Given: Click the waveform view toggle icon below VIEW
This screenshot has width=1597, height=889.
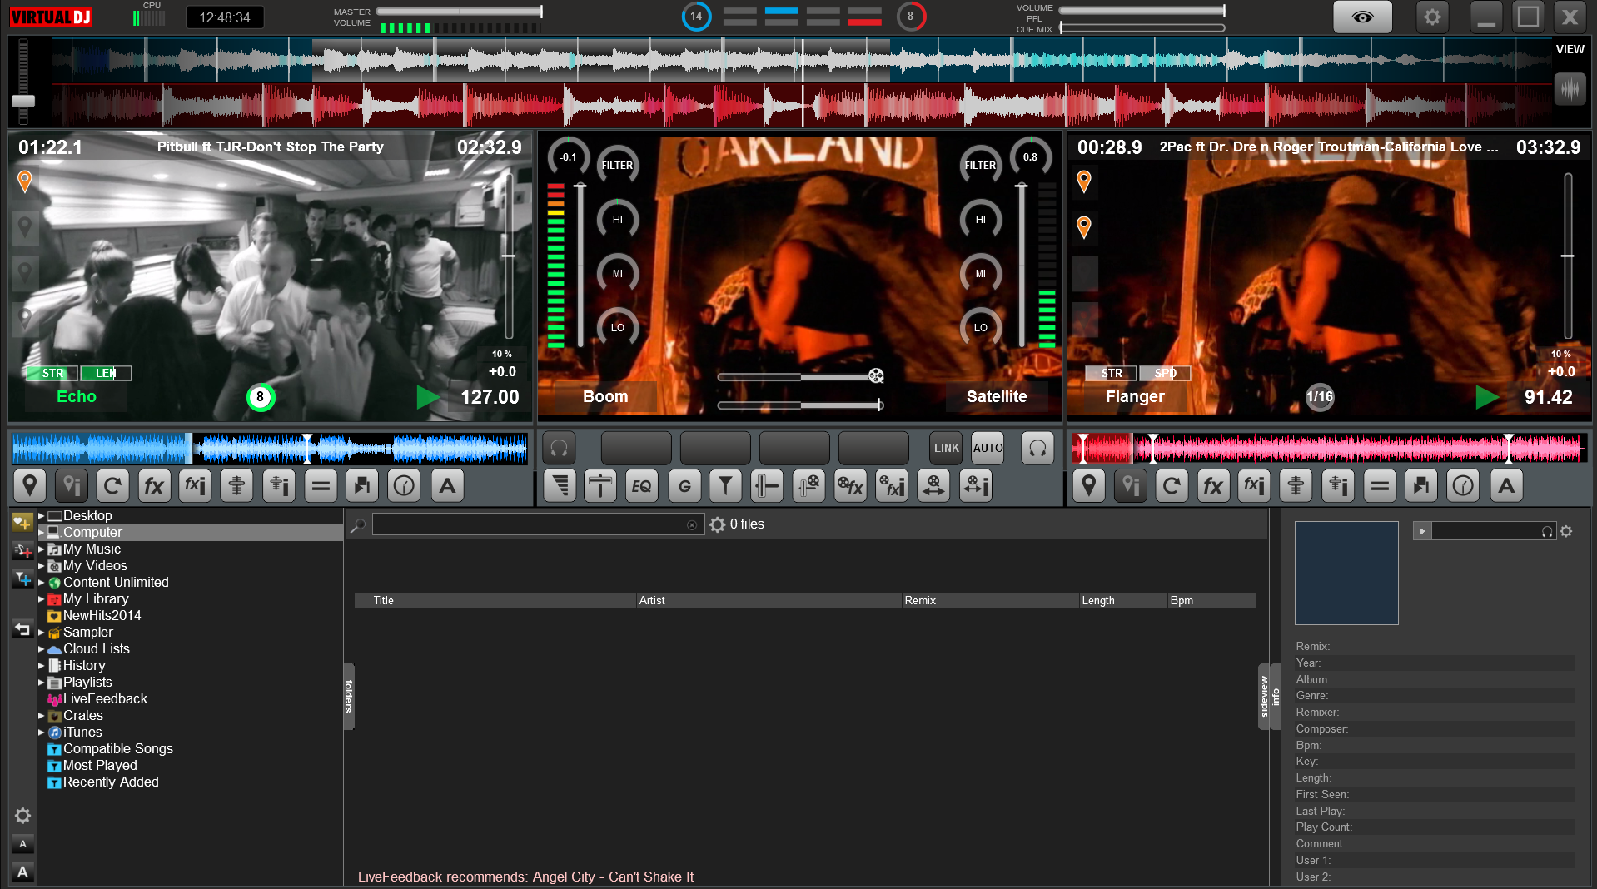Looking at the screenshot, I should pos(1570,88).
